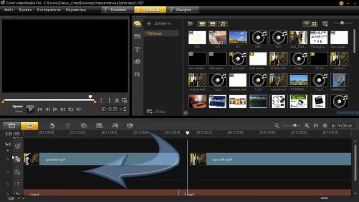Click the preview timecode stepper arrows

(x=125, y=109)
